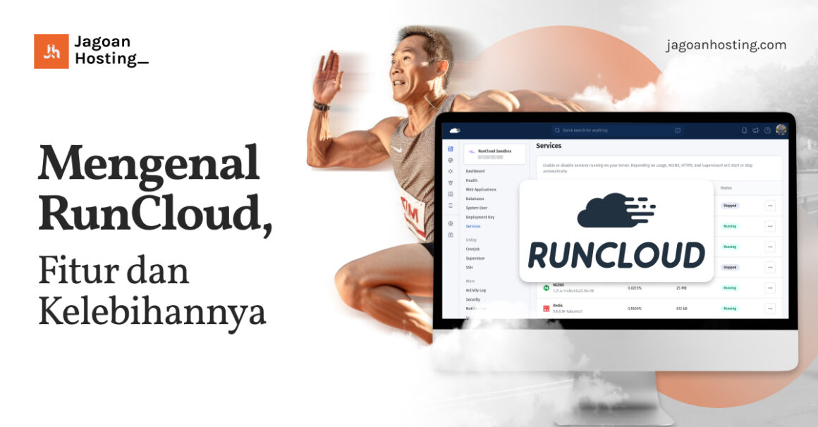This screenshot has width=818, height=427.
Task: Toggle the Stopped status badge on first service
Action: (731, 204)
